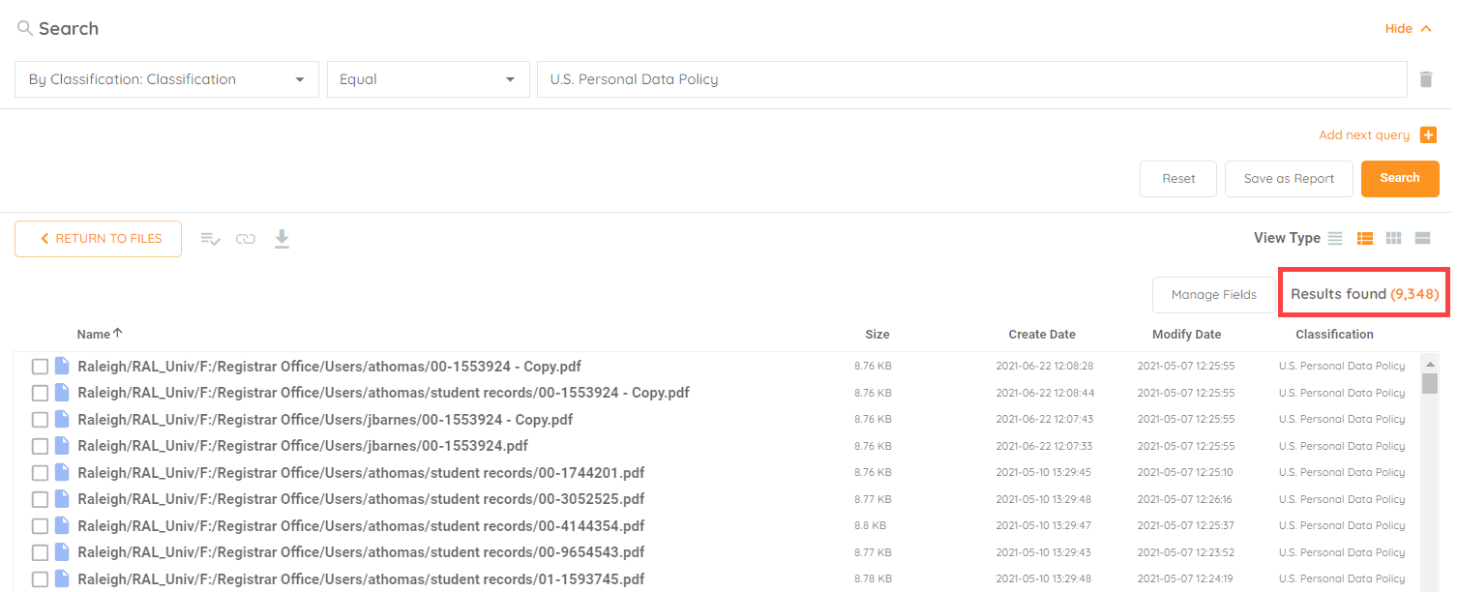
Task: Tick the first file's row checkbox
Action: coord(40,366)
